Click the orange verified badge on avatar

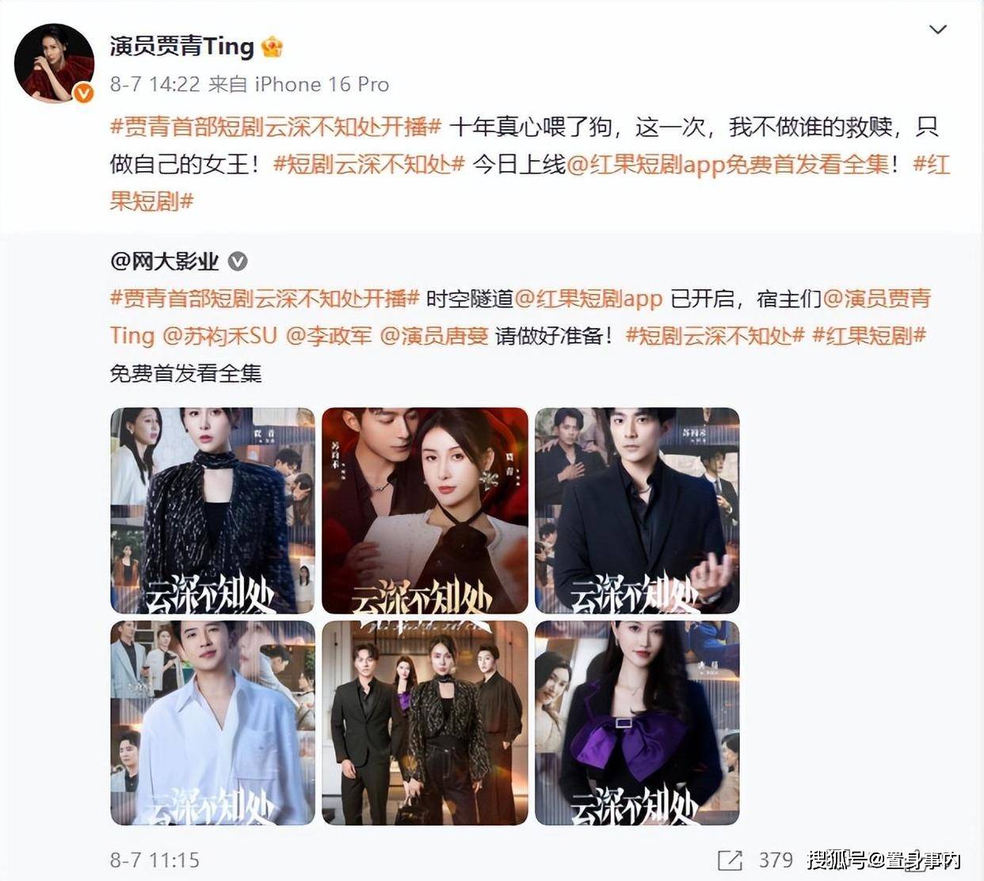click(83, 93)
